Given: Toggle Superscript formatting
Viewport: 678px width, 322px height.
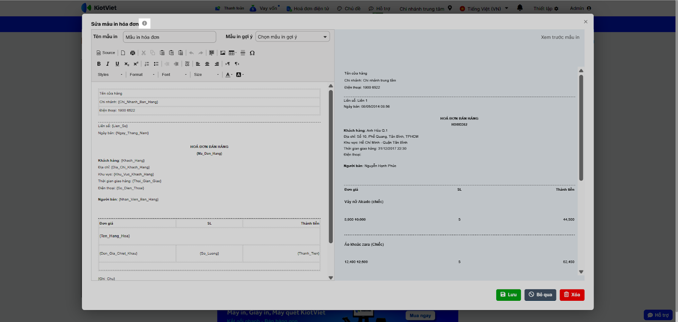Looking at the screenshot, I should click(136, 64).
